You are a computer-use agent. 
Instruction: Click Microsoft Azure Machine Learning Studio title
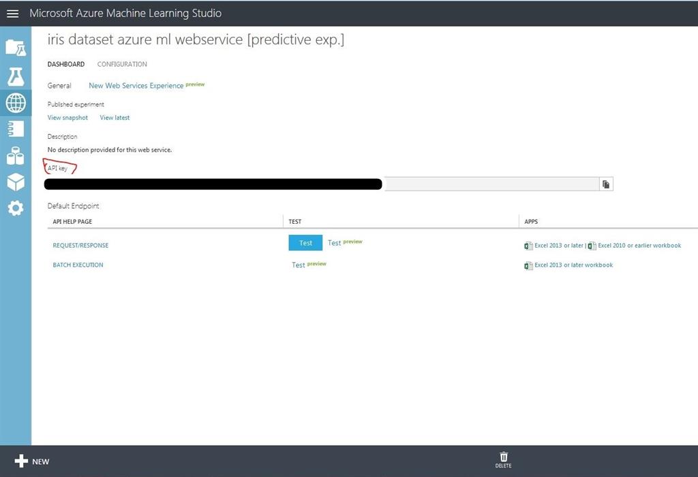(125, 14)
